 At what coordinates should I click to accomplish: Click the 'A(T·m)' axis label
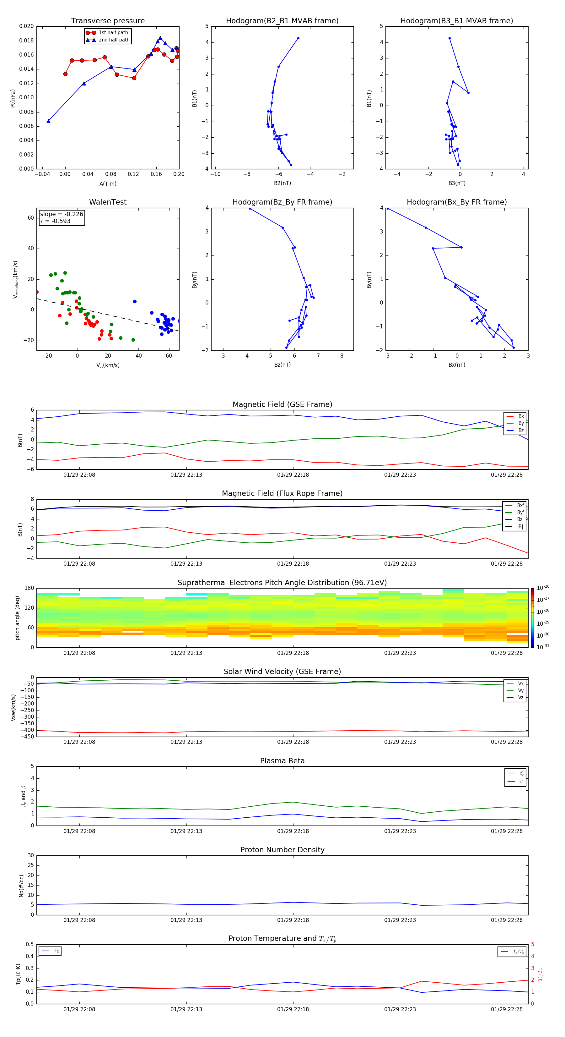tap(108, 184)
